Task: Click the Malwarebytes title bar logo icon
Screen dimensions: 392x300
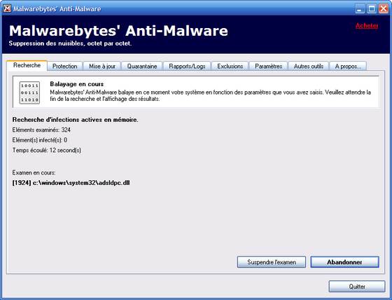Action: point(7,9)
